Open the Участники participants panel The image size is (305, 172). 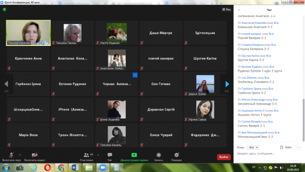[x=86, y=157]
